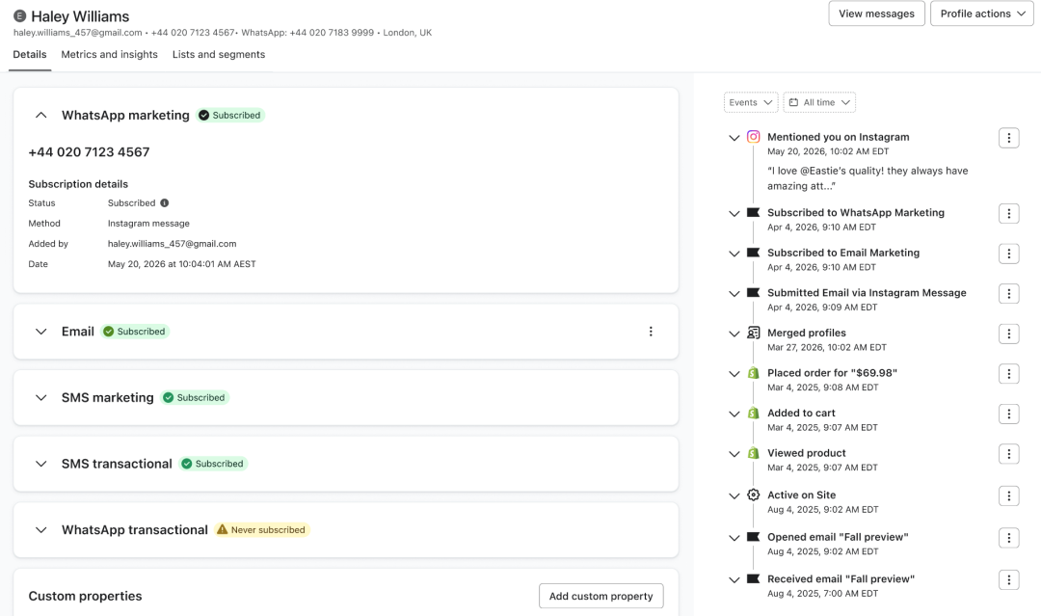The image size is (1041, 616).
Task: Expand the Subscribed to WhatsApp Marketing event chevron
Action: (734, 214)
